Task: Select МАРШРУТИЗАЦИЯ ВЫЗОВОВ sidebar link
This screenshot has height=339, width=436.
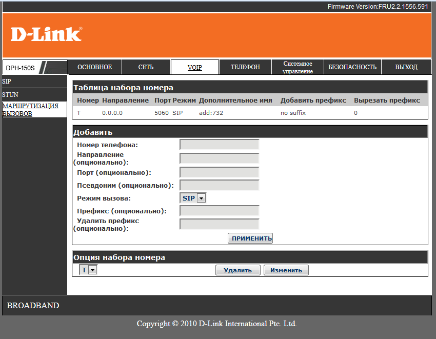Action: (x=30, y=110)
